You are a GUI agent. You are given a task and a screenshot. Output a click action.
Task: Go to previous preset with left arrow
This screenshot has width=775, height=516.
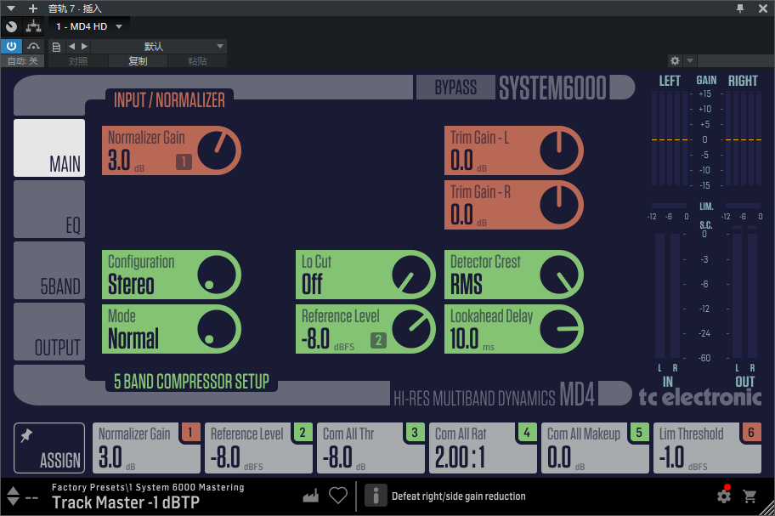(72, 47)
